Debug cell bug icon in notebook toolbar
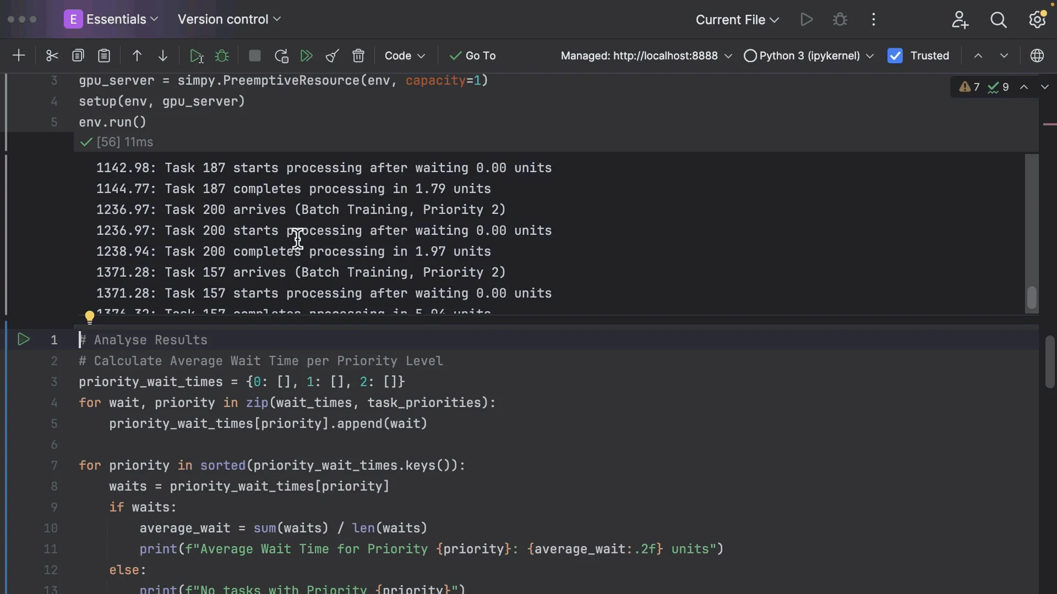Screen dimensions: 1057x594 pyautogui.click(x=222, y=56)
